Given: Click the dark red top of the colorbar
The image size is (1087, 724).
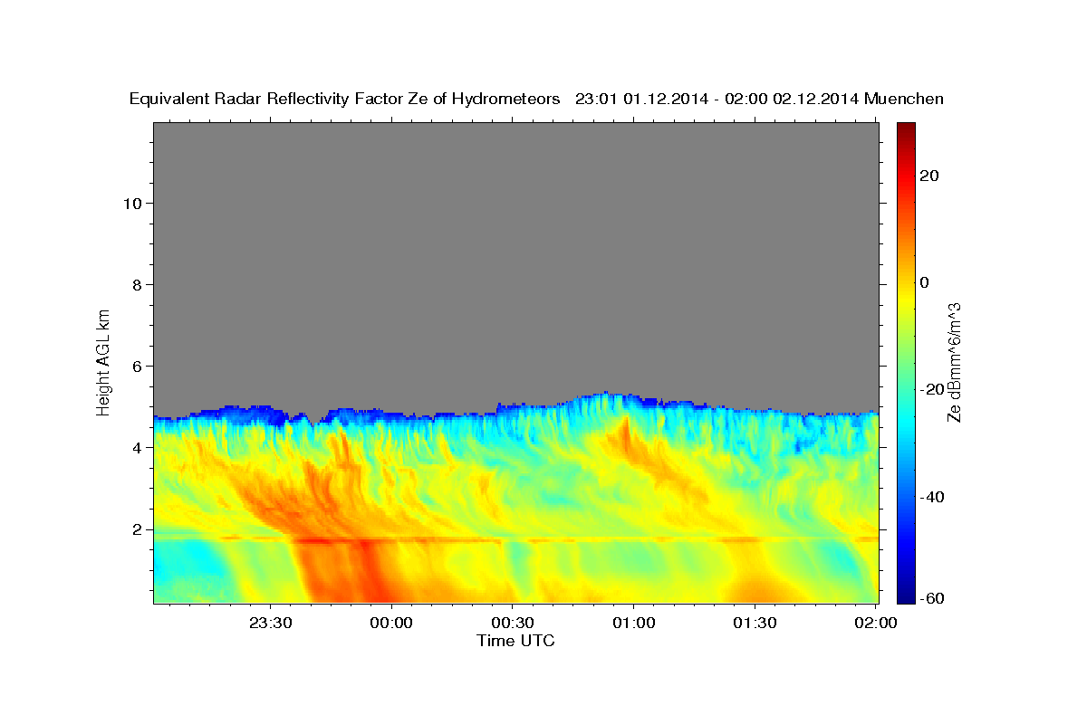Looking at the screenshot, I should (906, 129).
